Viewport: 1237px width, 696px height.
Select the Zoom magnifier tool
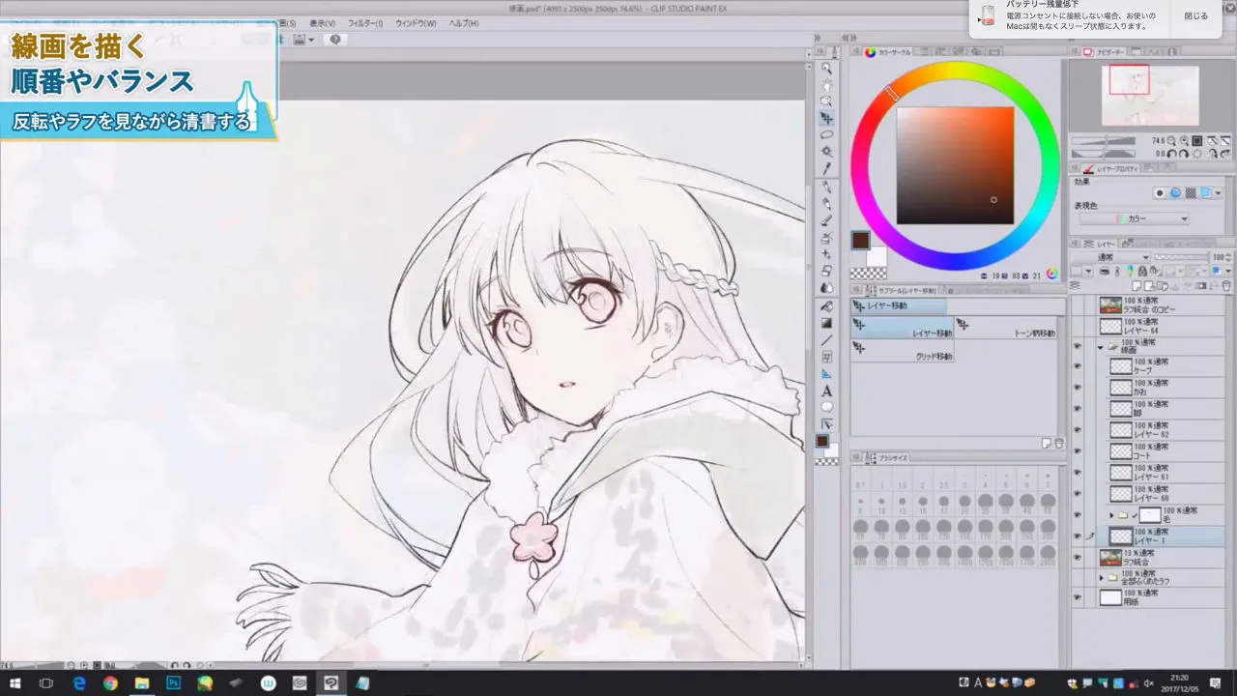coord(826,68)
